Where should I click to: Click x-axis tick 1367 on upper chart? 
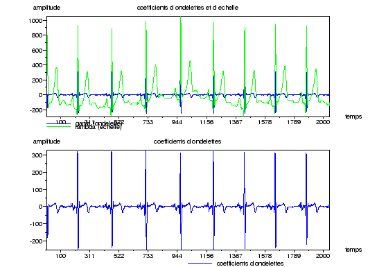click(x=236, y=123)
